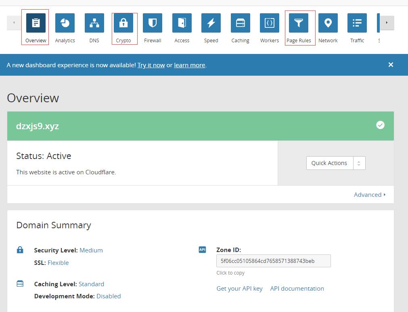Viewport: 408px width, 312px height.
Task: Open the Access door icon
Action: point(182,23)
